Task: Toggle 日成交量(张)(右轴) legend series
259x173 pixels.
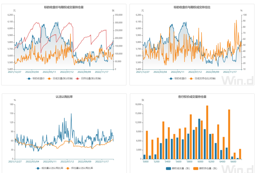Action: [x=60, y=79]
